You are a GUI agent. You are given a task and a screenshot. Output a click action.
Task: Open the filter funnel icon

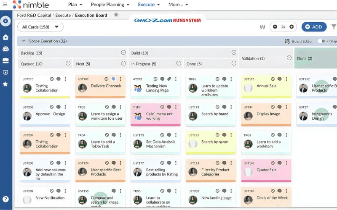(334, 26)
